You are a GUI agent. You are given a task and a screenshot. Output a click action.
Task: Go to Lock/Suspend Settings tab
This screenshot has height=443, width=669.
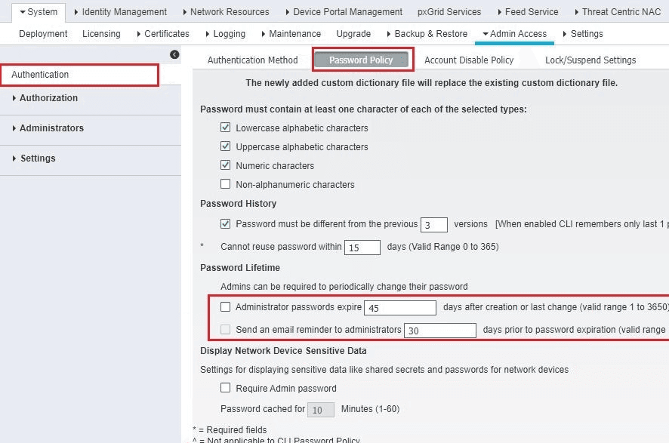tap(590, 60)
